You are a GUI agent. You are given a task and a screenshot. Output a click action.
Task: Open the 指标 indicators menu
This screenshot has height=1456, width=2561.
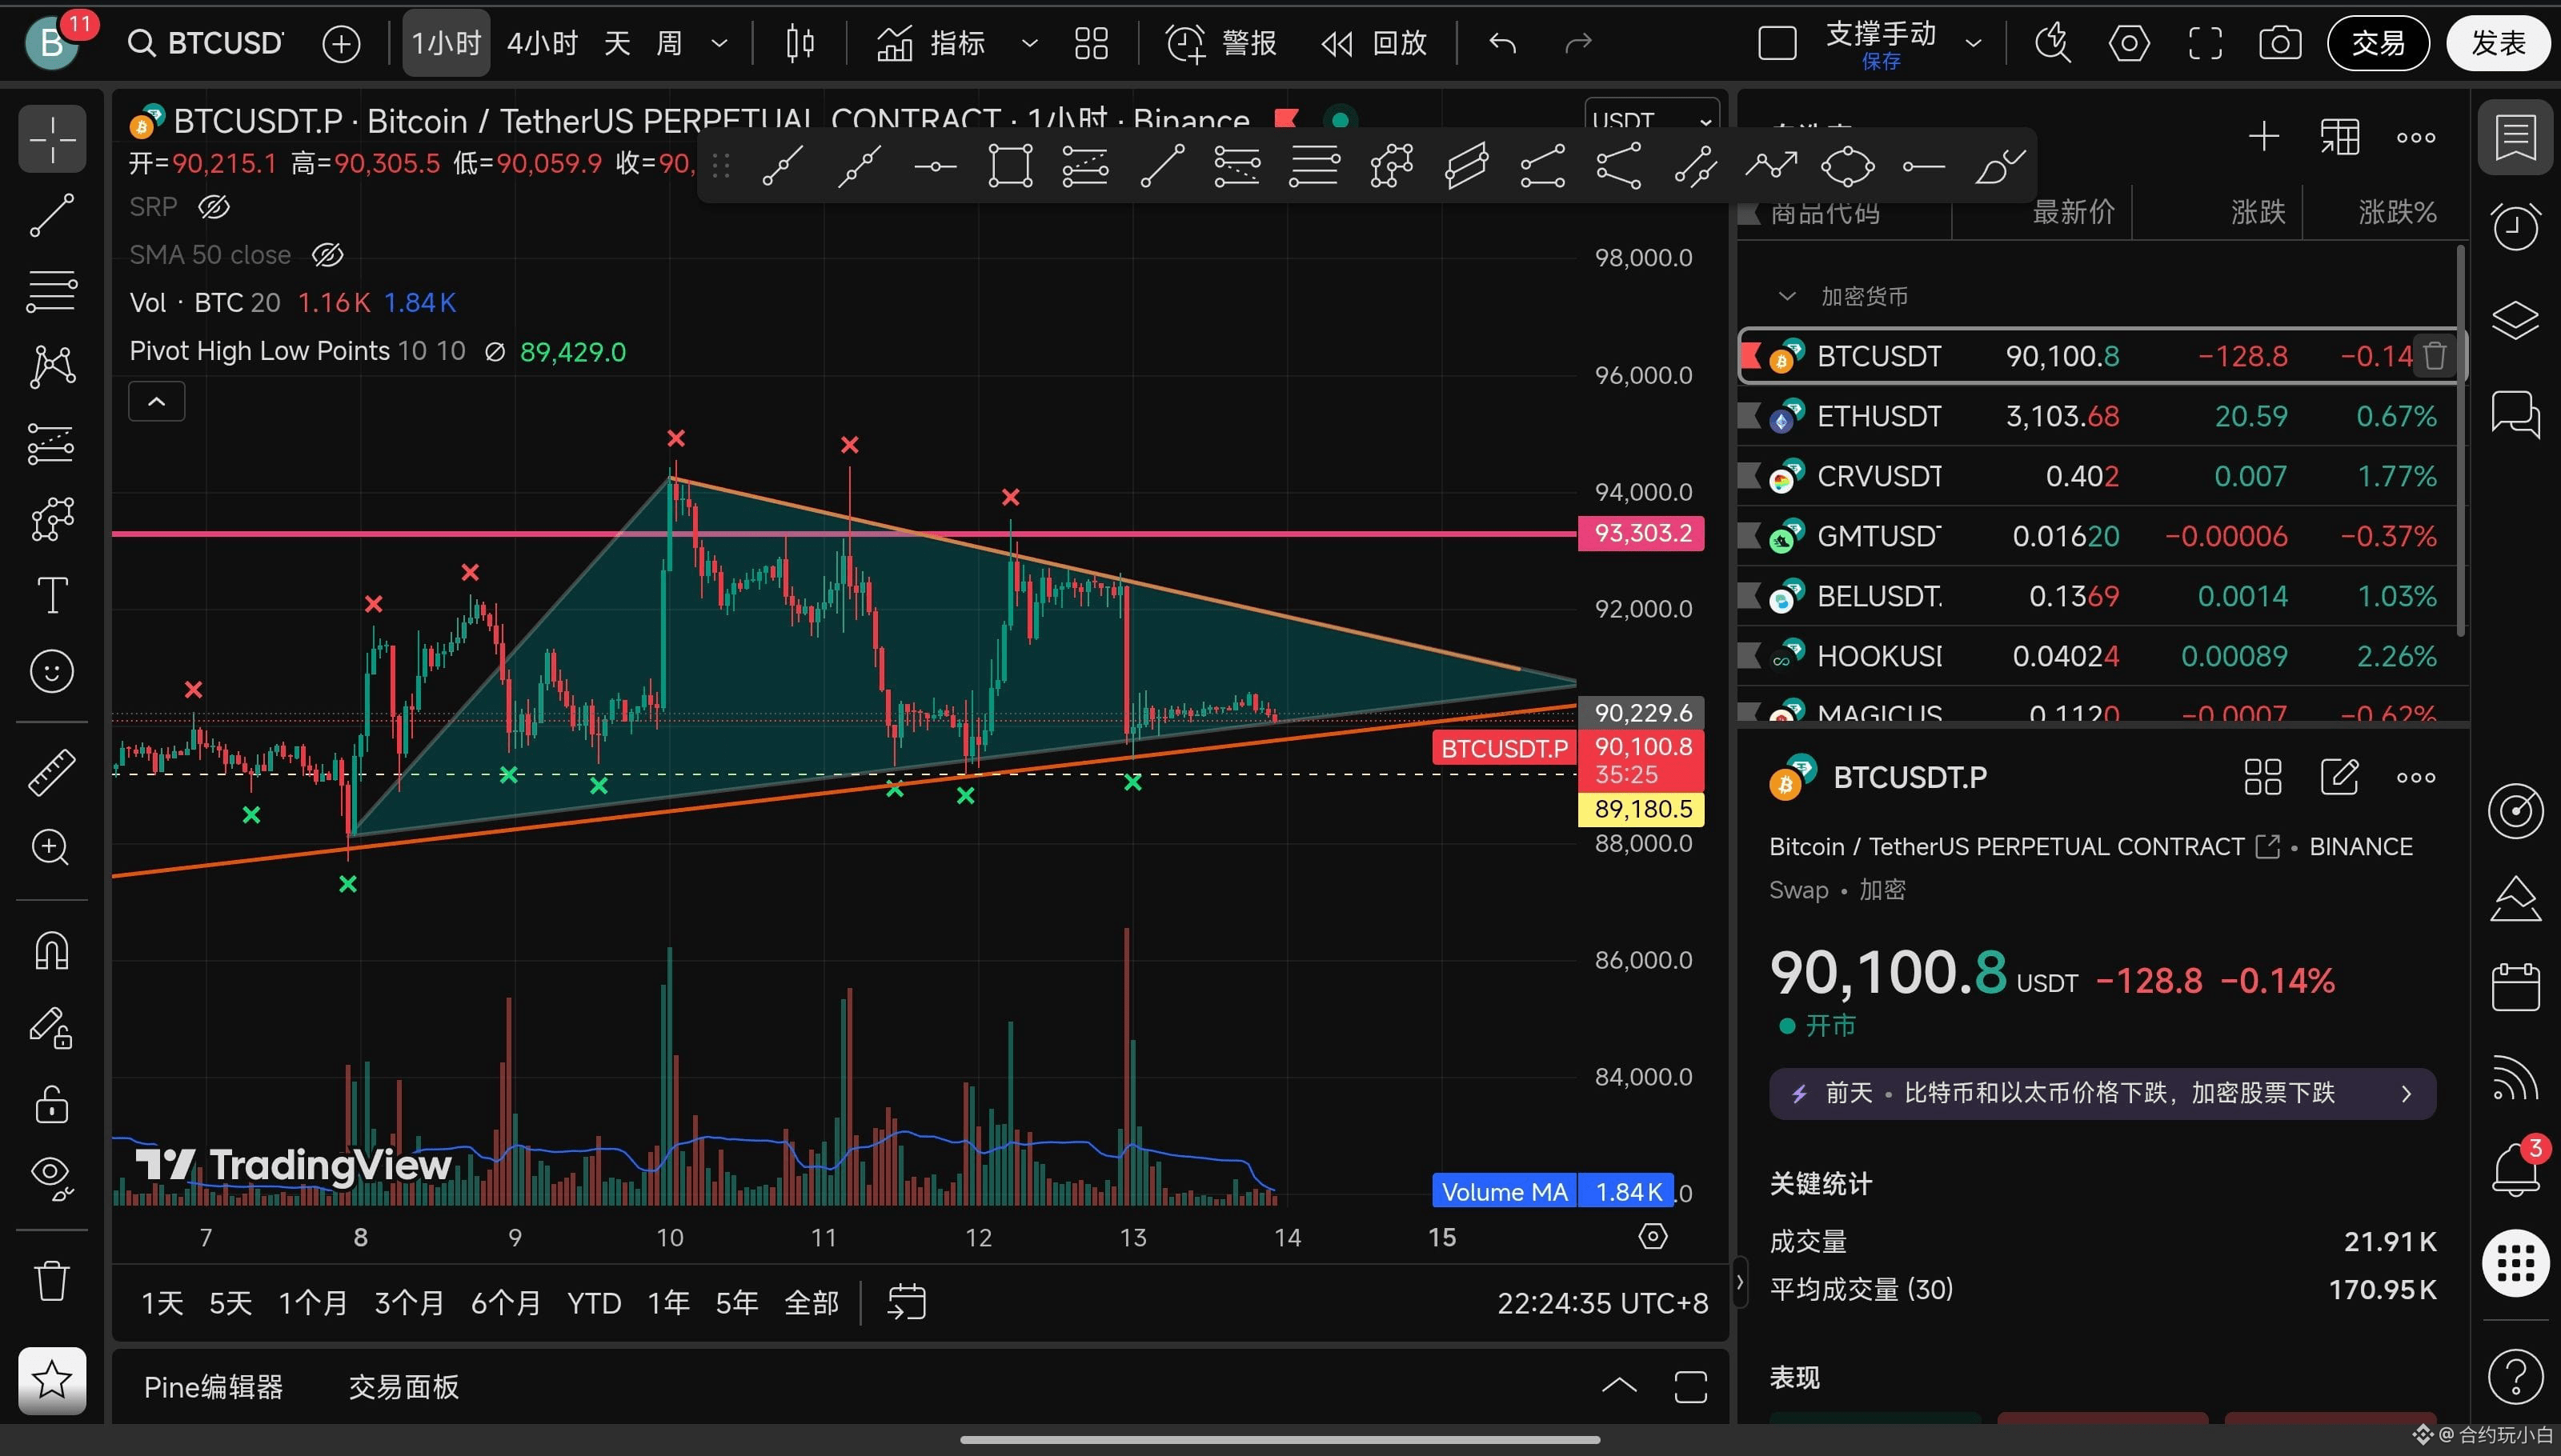tap(932, 43)
